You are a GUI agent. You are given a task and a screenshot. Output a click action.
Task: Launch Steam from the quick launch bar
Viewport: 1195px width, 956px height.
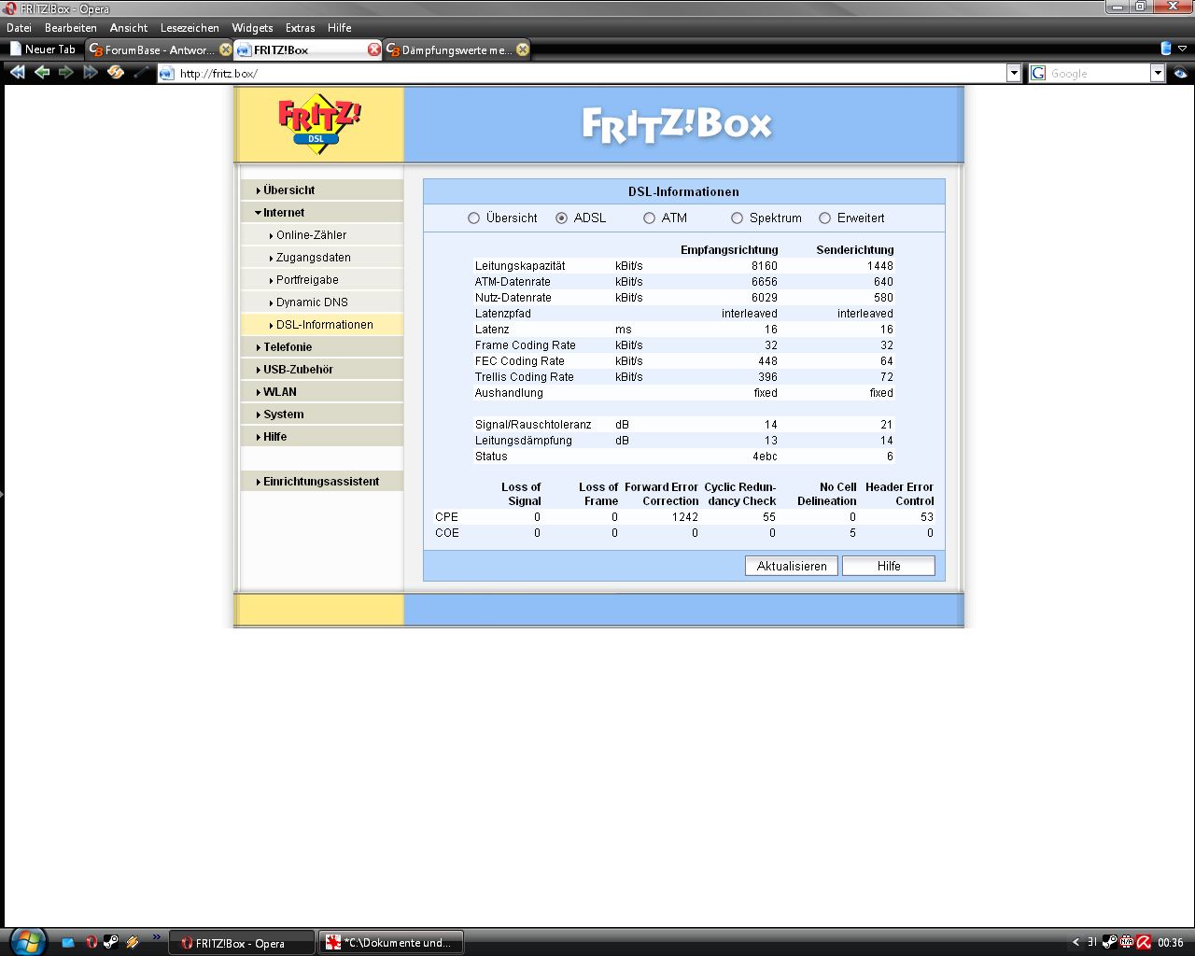pos(110,943)
